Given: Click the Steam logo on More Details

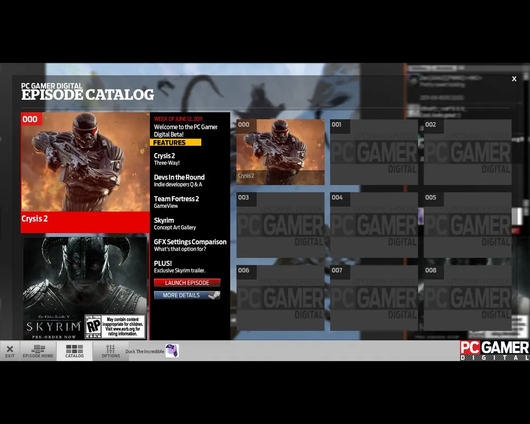Looking at the screenshot, I should tap(214, 295).
